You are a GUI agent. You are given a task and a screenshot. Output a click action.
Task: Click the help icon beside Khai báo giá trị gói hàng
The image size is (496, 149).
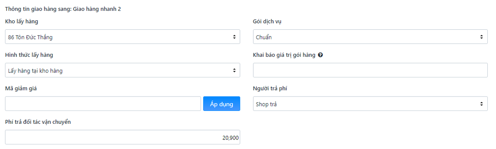pos(320,55)
